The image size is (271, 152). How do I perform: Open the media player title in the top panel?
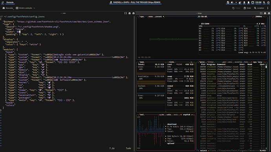point(135,2)
